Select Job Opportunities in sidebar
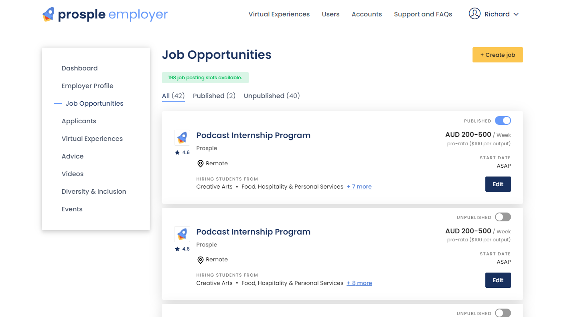 tap(94, 103)
